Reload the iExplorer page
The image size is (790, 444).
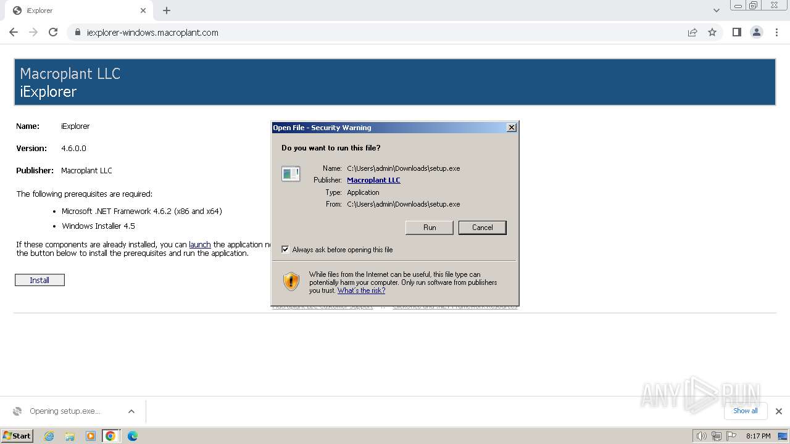click(x=53, y=32)
